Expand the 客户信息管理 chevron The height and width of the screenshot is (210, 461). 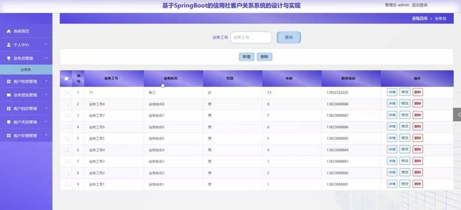[46, 81]
